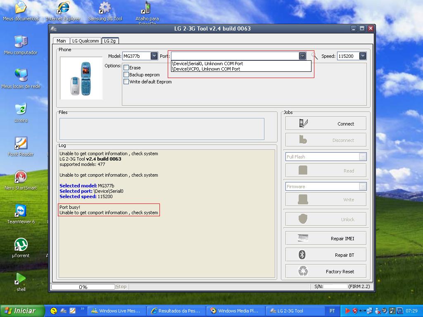The image size is (423, 317).
Task: Click the 07:29 system clock
Action: (411, 311)
